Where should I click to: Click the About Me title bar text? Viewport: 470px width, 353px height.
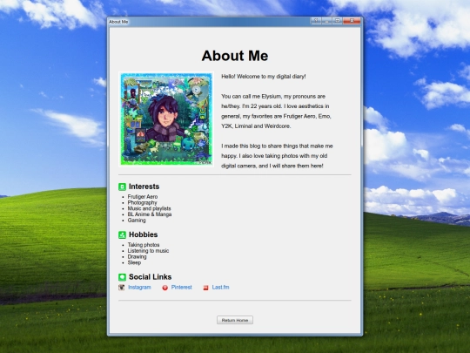(x=118, y=22)
